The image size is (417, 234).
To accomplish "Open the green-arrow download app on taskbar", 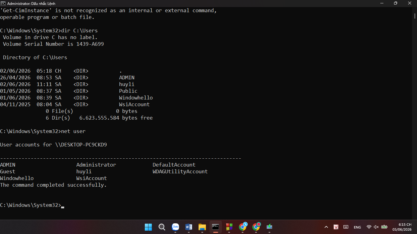I will (269, 227).
